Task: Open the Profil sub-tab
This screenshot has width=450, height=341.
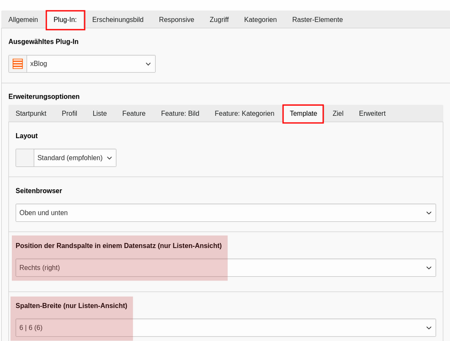Action: tap(69, 114)
